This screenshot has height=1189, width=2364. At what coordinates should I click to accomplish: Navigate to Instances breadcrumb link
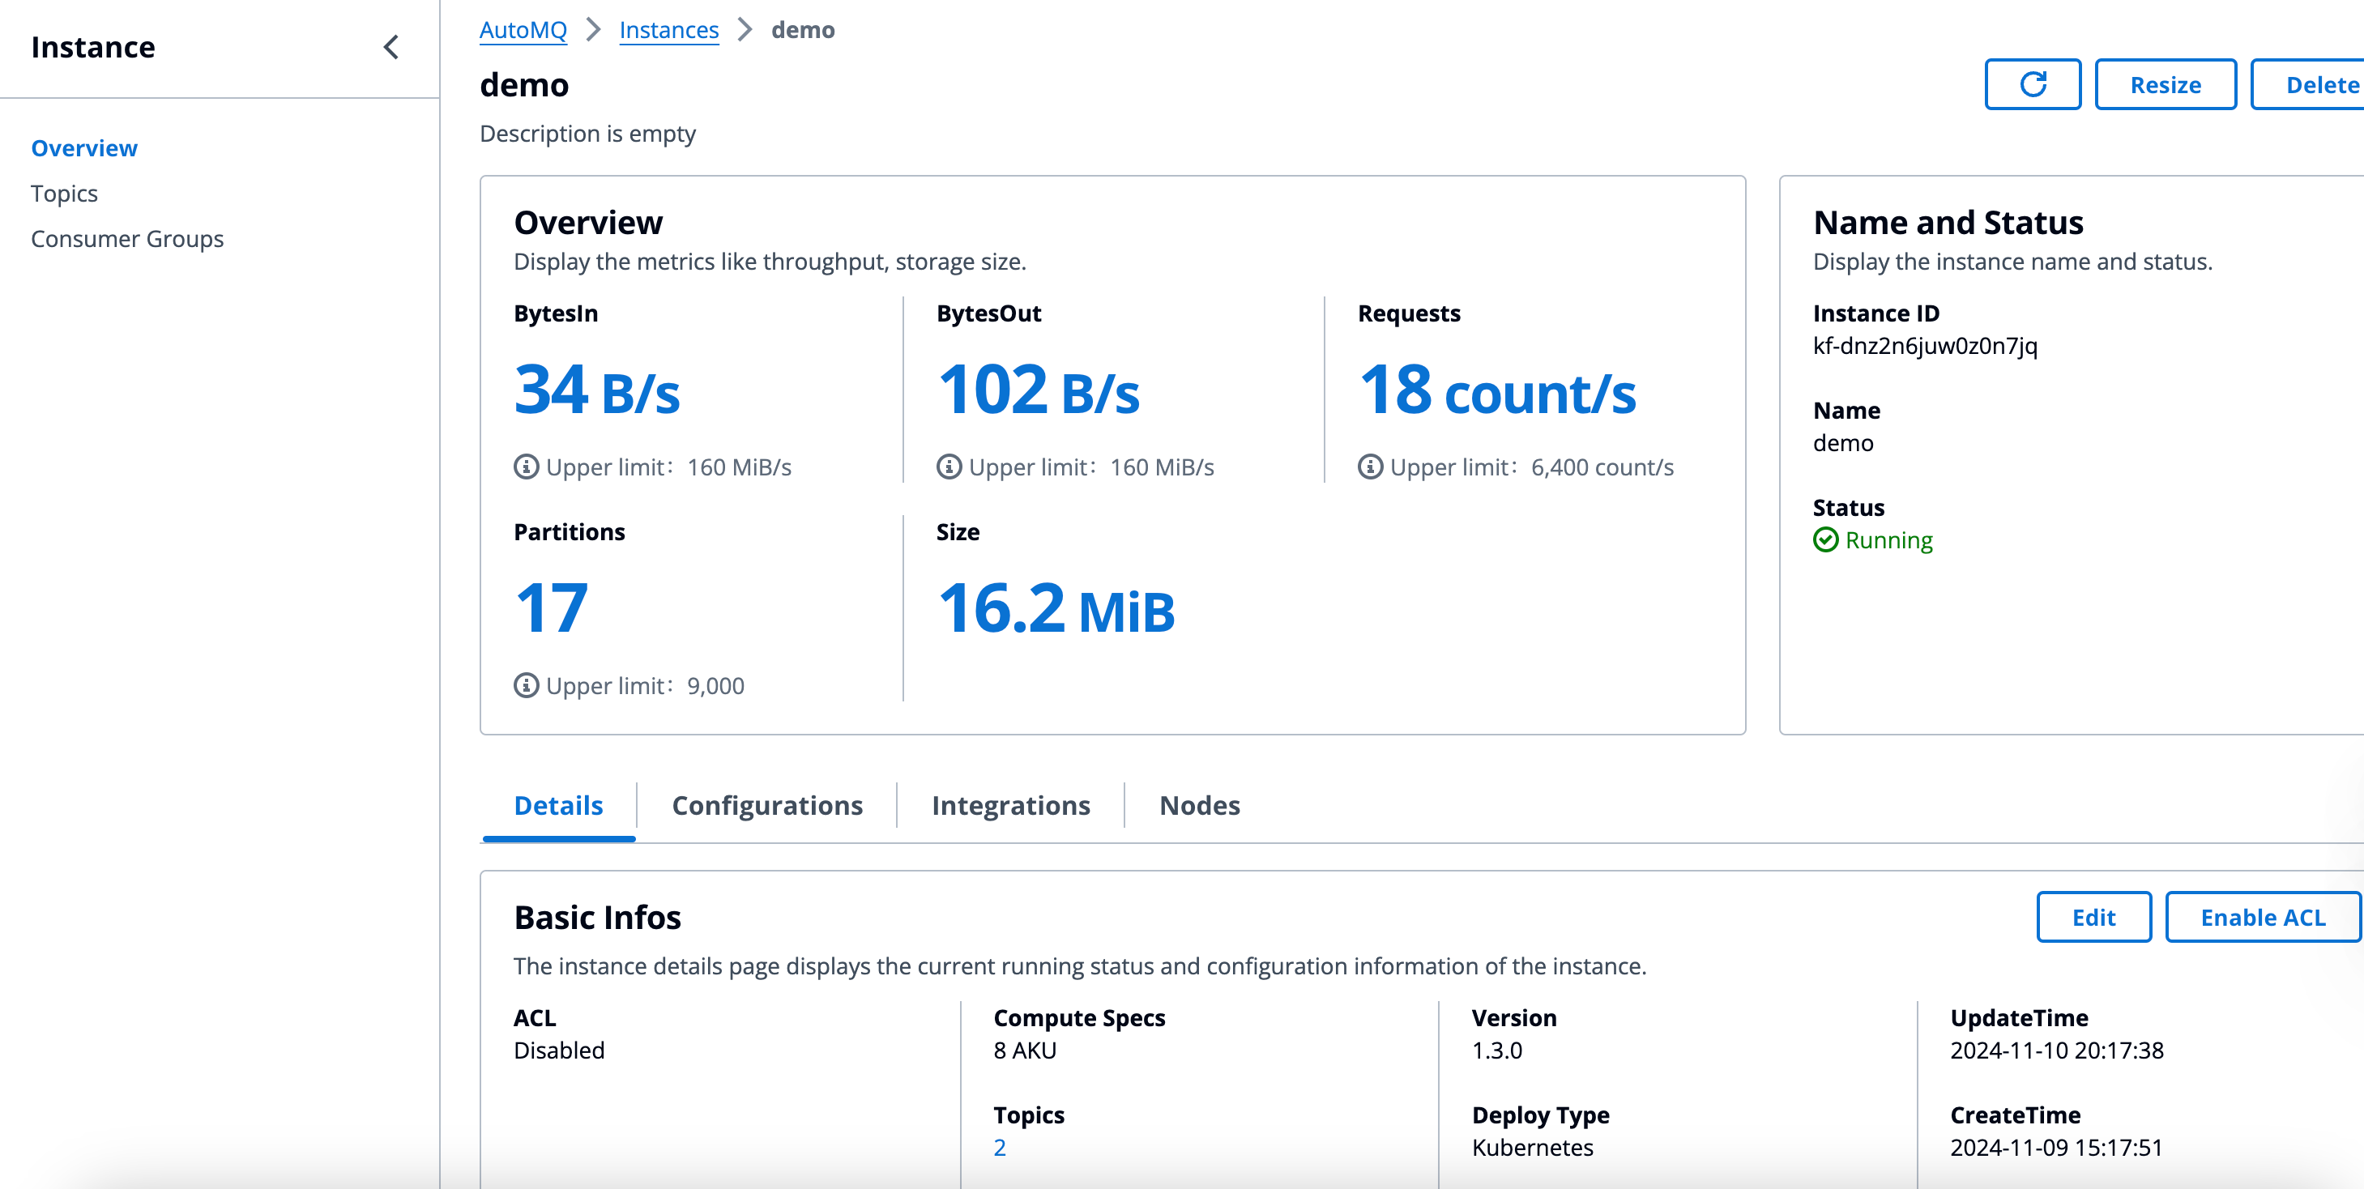pyautogui.click(x=669, y=30)
